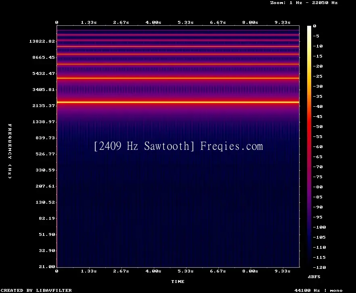Click the -30 dBFS scale label
The width and height of the screenshot is (356, 293).
click(x=318, y=86)
